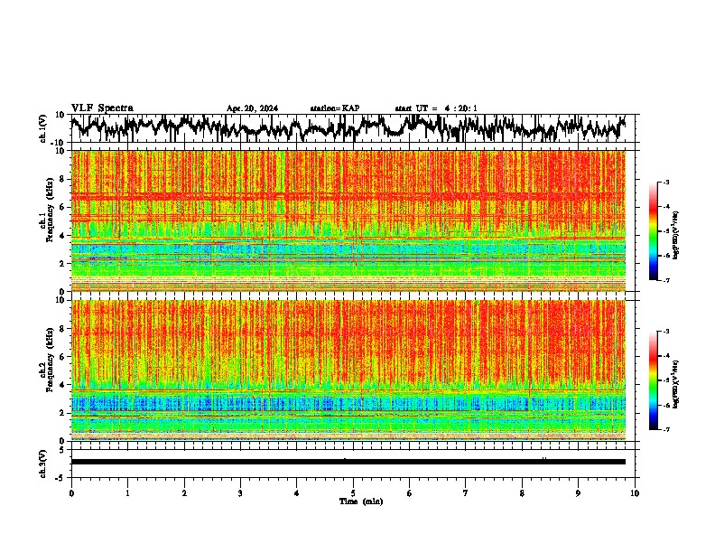Click the time axis tick label "6"
The height and width of the screenshot is (553, 715).
coord(410,493)
